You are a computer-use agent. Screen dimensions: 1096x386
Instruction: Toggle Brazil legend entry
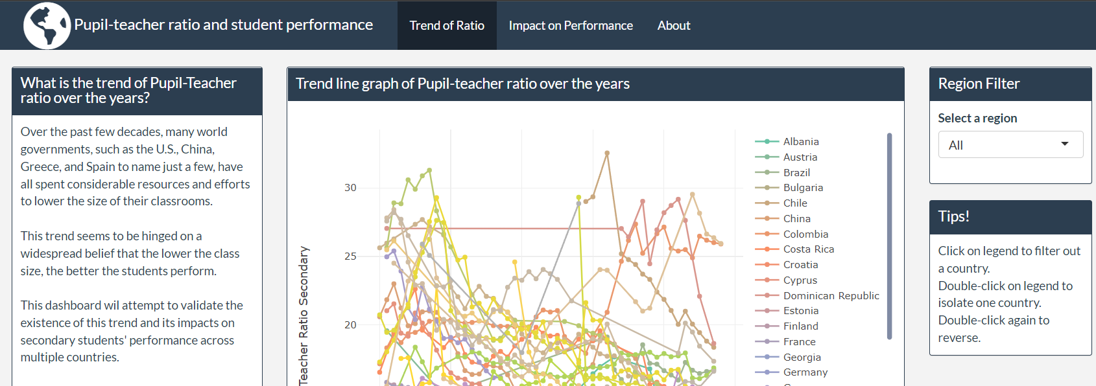point(796,173)
